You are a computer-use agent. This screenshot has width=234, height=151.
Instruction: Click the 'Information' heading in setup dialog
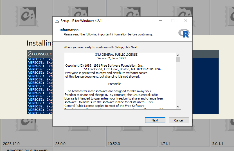point(69,30)
